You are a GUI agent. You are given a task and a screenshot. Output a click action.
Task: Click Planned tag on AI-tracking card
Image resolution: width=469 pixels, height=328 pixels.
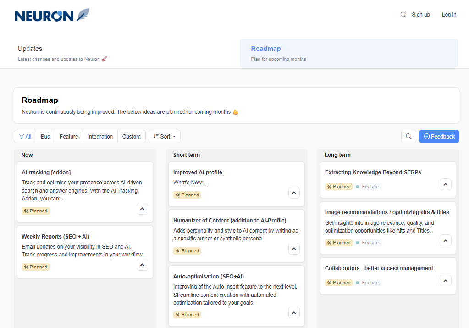coord(36,211)
